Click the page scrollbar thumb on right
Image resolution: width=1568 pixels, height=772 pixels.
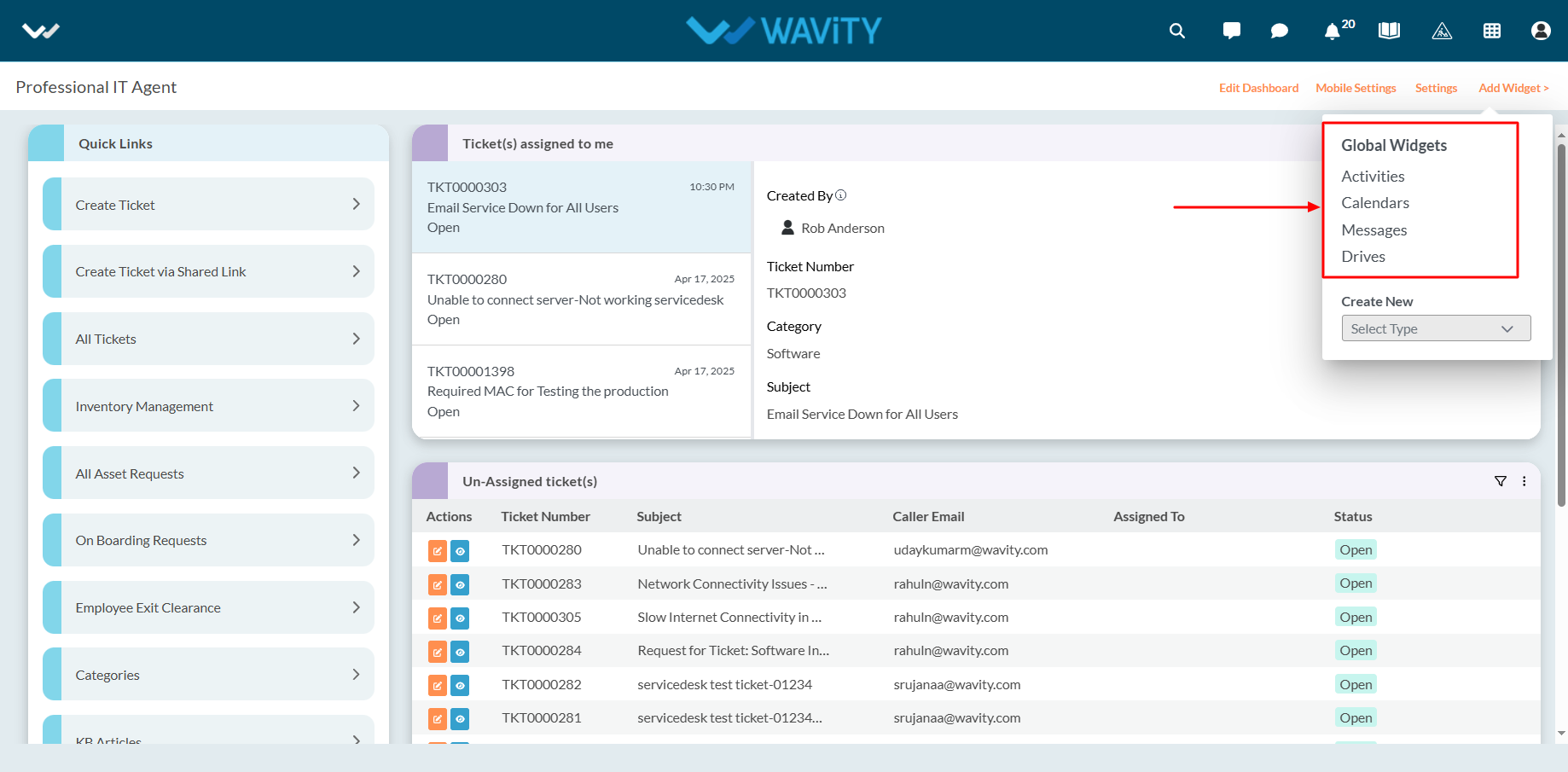1561,324
